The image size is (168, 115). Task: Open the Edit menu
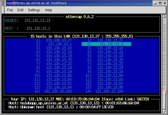pyautogui.click(x=20, y=10)
